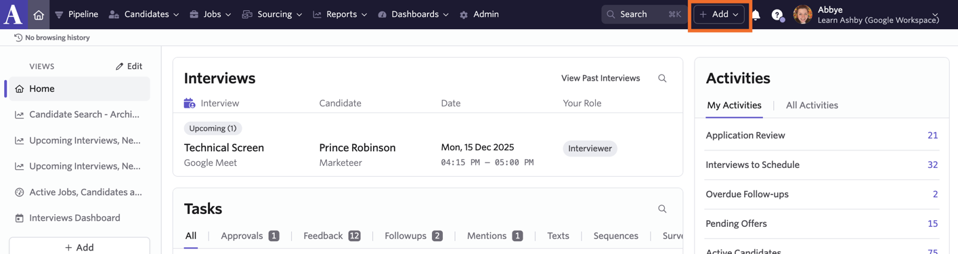Click Abbye's profile avatar
Viewport: 958px width, 254px height.
[x=802, y=14]
